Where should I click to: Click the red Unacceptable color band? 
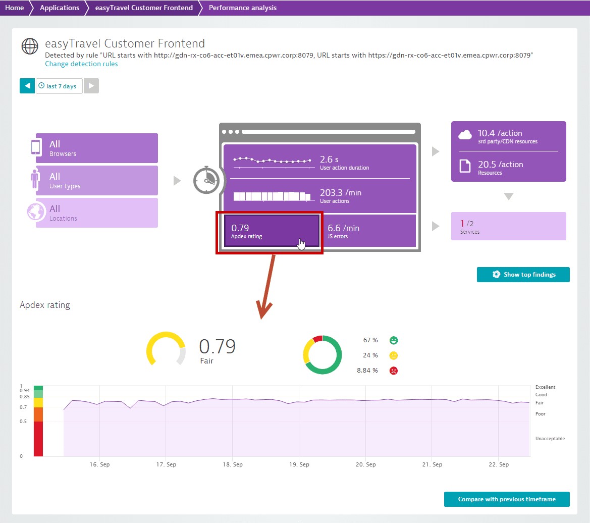[38, 439]
